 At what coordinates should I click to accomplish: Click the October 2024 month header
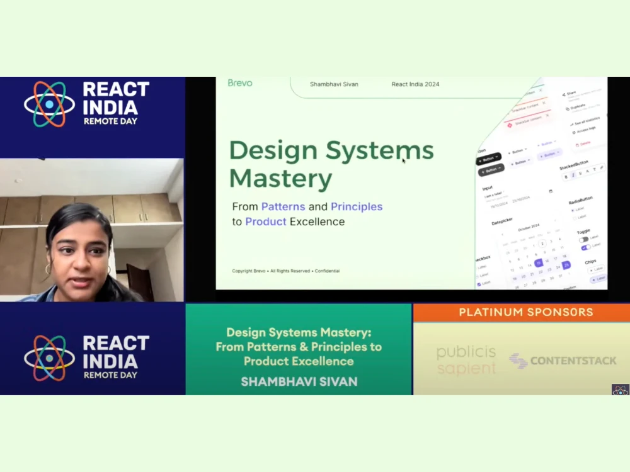coord(529,228)
